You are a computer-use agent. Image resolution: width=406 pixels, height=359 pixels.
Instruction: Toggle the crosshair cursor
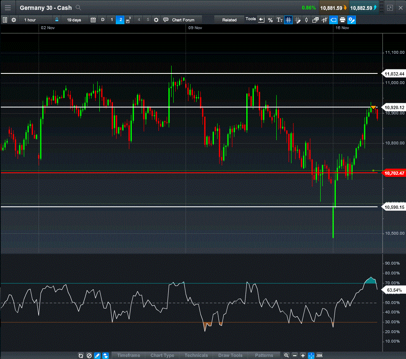311,356
